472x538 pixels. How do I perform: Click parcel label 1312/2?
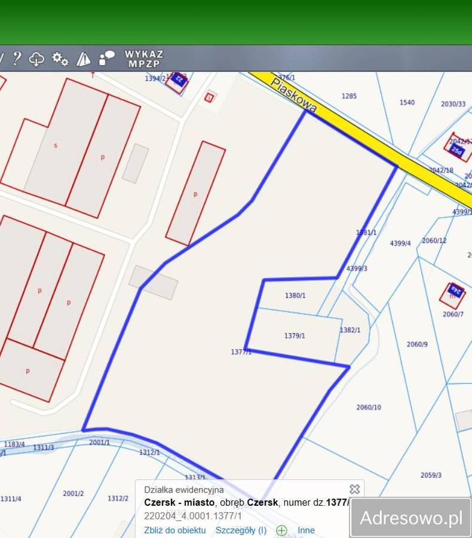118,498
